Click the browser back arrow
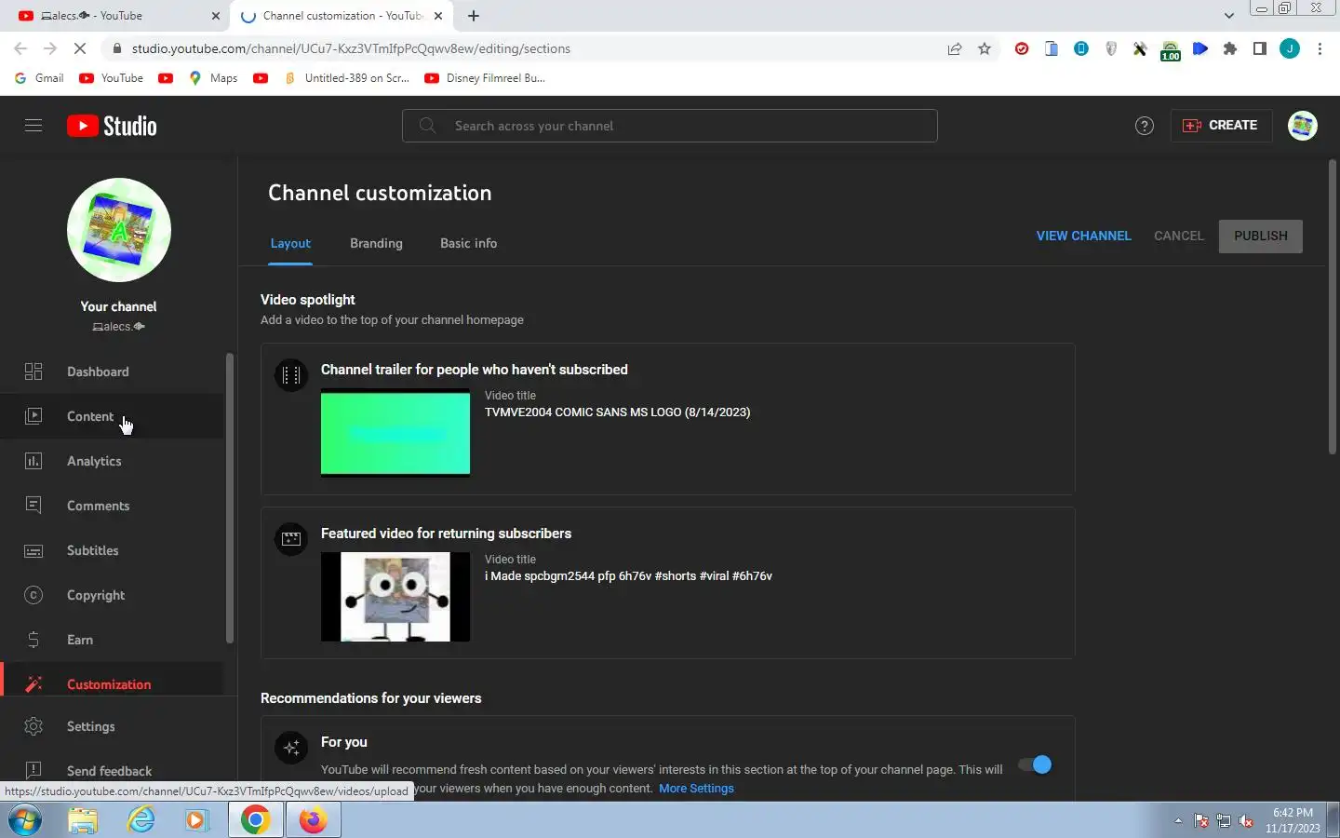 click(x=20, y=48)
